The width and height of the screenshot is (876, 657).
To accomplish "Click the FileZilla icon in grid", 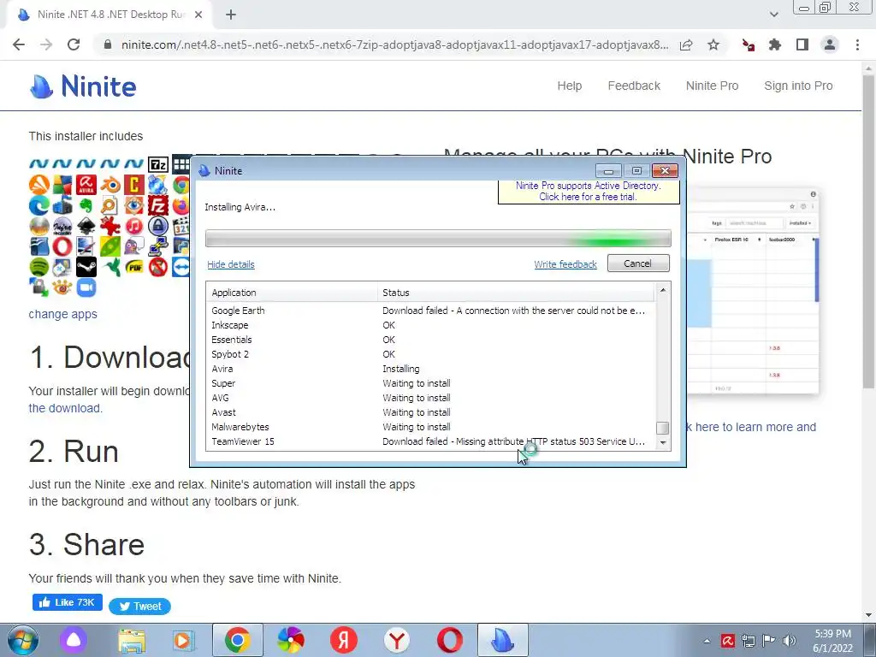I will click(x=158, y=205).
